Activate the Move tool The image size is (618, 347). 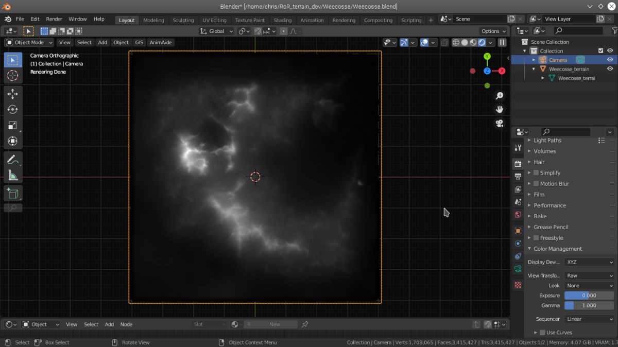13,94
